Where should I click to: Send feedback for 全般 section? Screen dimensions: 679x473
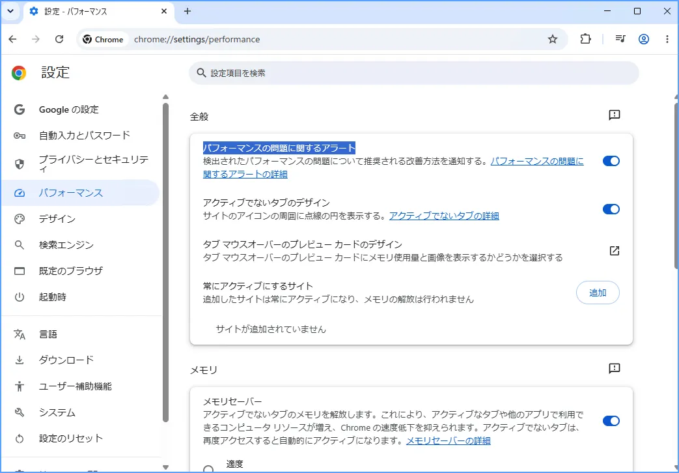tap(614, 115)
